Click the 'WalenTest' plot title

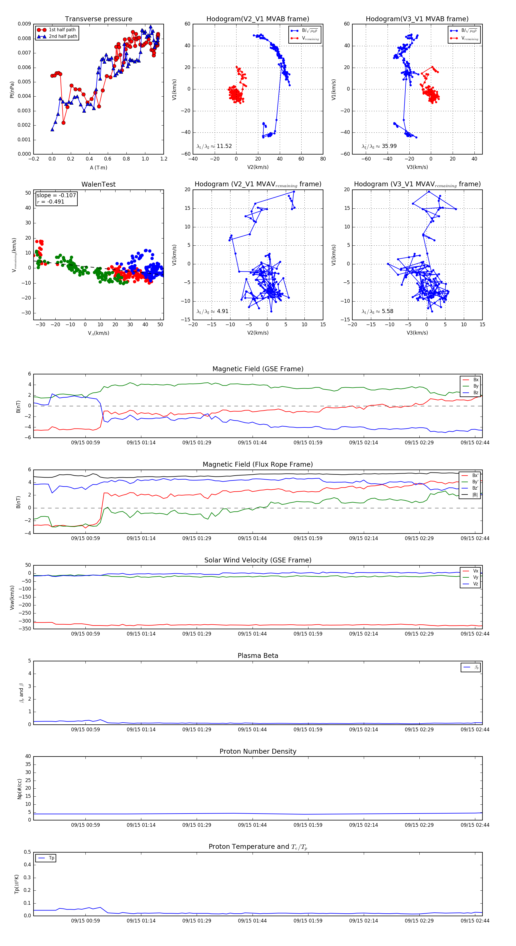[x=98, y=184]
